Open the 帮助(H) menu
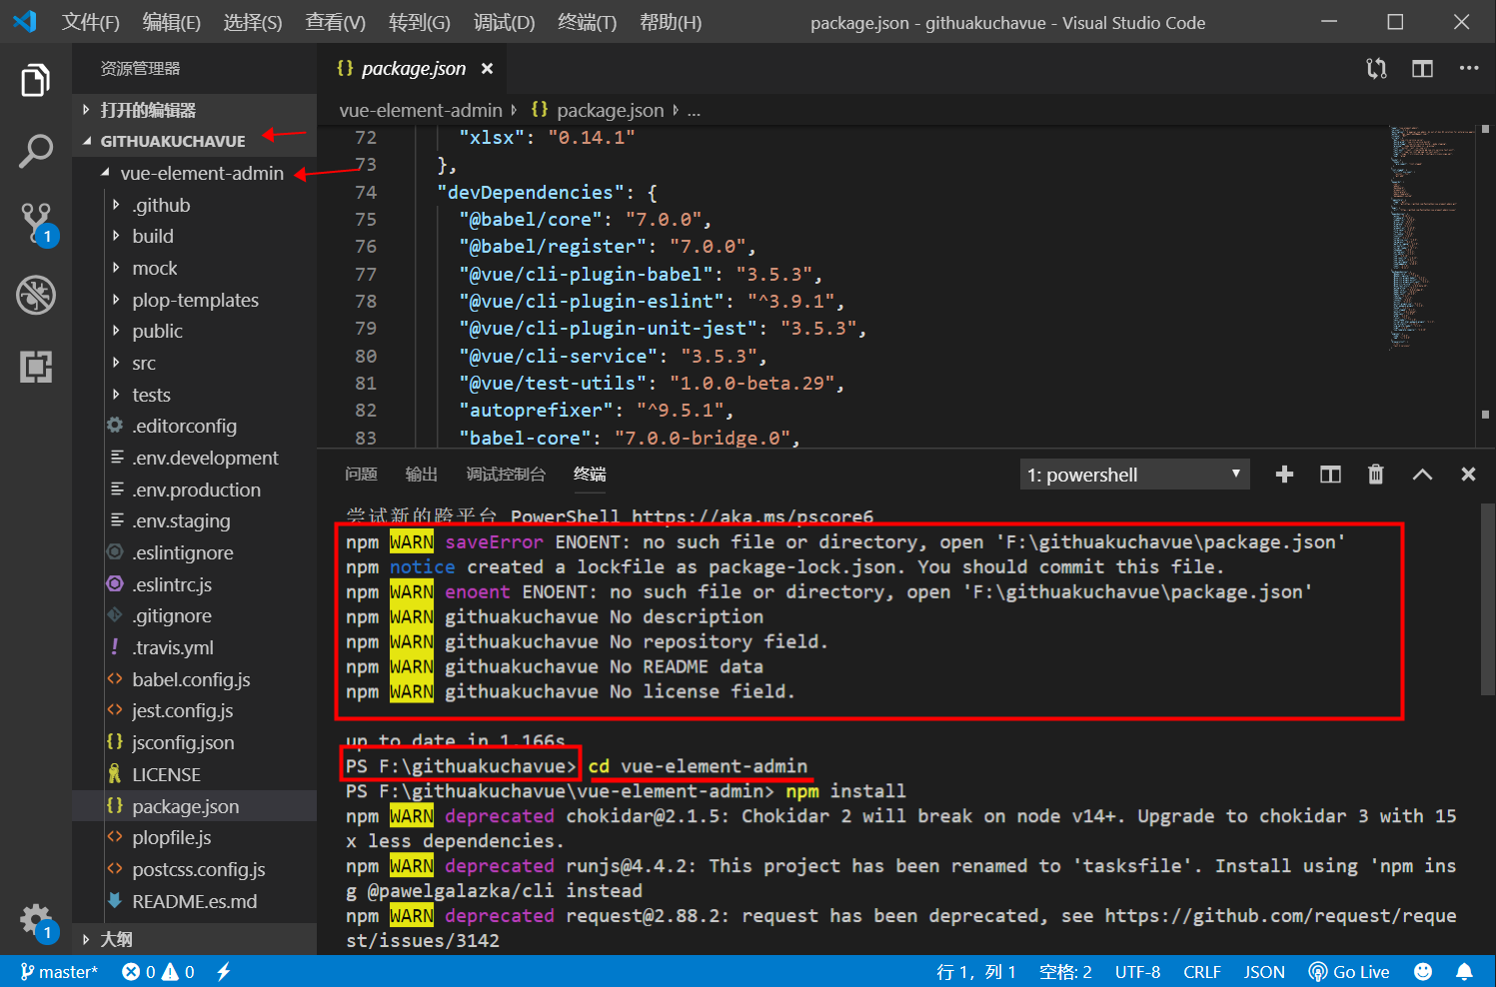This screenshot has height=987, width=1496. (x=671, y=22)
